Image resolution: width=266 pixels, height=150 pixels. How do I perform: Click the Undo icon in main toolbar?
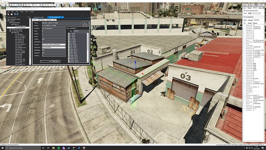click(33, 5)
